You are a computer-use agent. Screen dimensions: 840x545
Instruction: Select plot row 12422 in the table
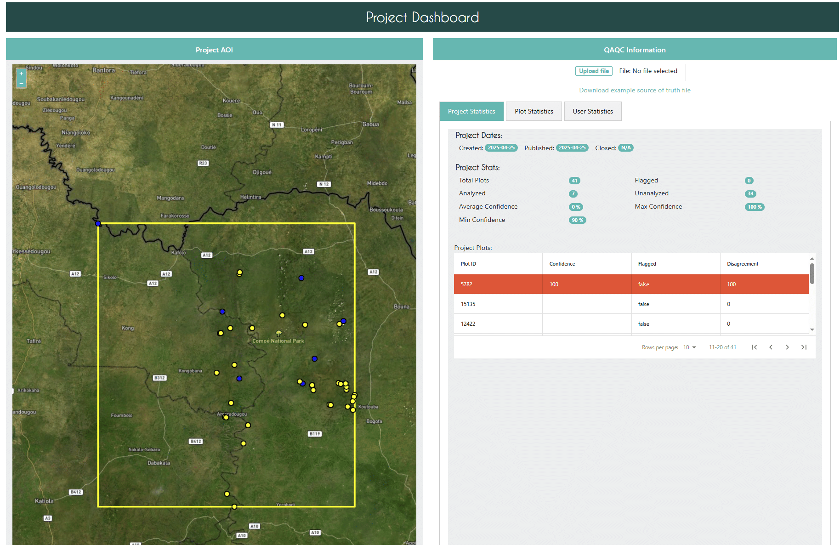[631, 324]
